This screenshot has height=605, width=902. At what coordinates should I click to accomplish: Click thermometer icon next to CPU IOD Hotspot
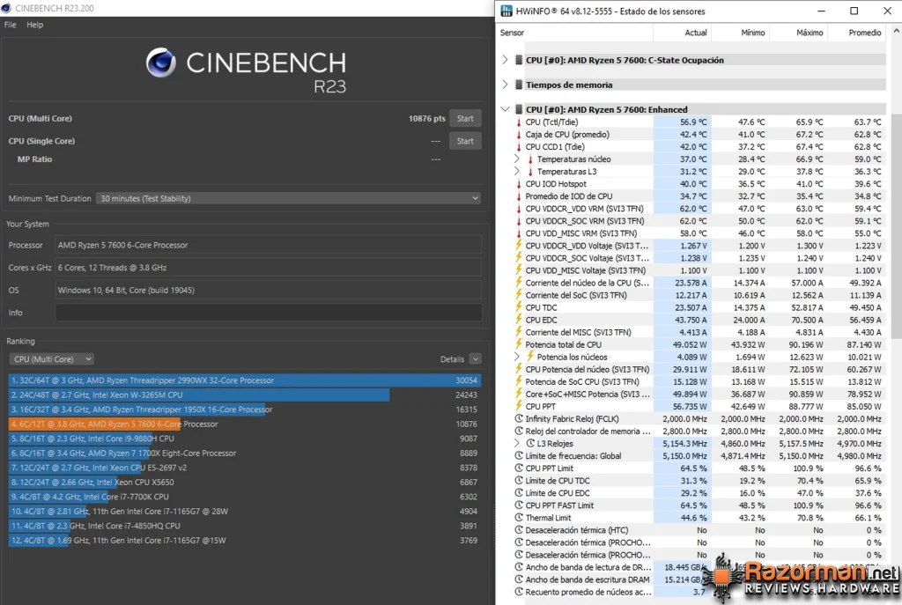pyautogui.click(x=518, y=184)
